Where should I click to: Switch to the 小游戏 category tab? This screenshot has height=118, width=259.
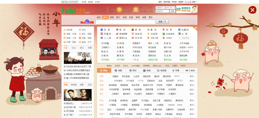pos(190,70)
